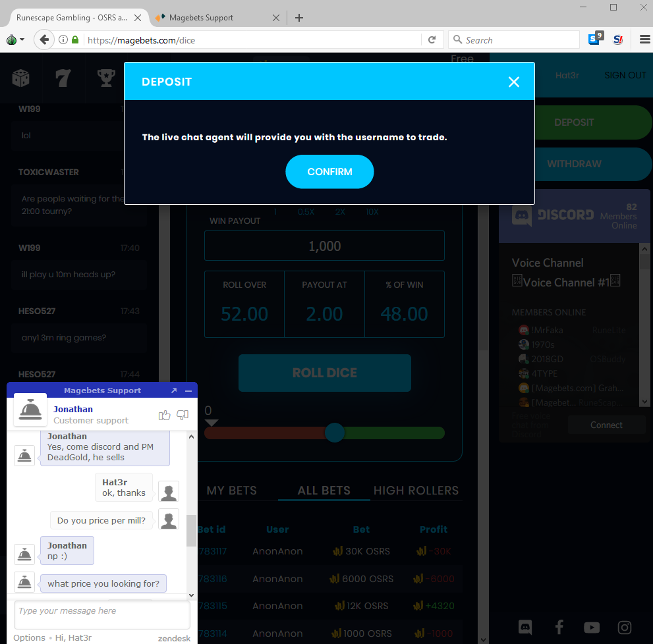The image size is (653, 644).
Task: Open the MY BETS tab
Action: pyautogui.click(x=231, y=491)
